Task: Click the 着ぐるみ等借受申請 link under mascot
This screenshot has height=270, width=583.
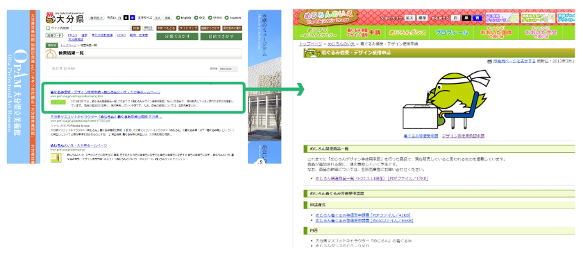Action: click(421, 136)
